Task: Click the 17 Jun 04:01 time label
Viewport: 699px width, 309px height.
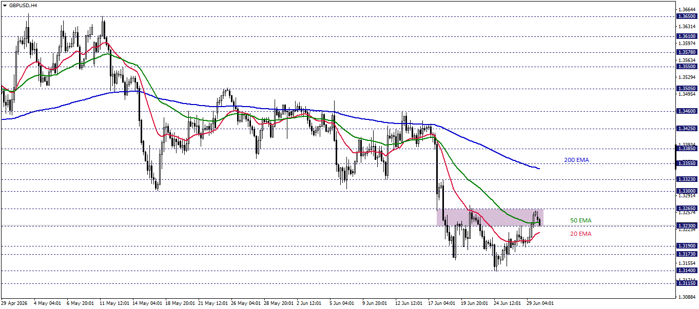Action: point(443,303)
